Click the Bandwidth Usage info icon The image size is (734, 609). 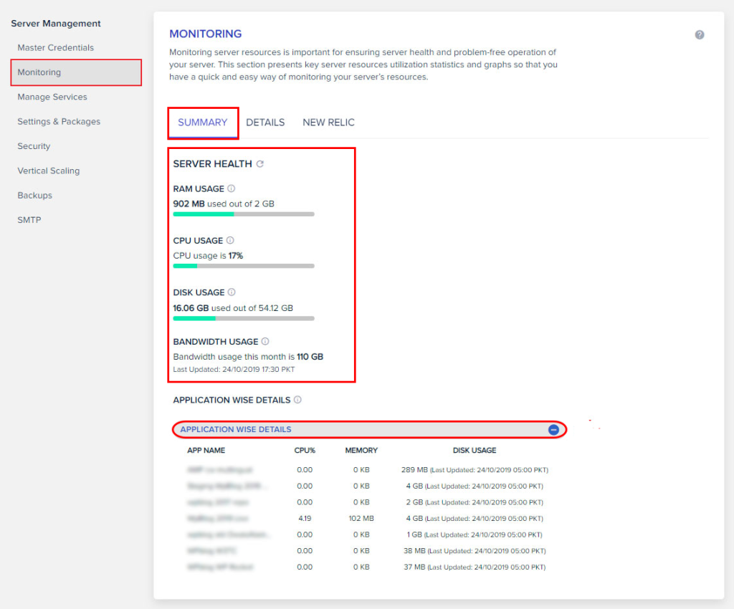[265, 342]
